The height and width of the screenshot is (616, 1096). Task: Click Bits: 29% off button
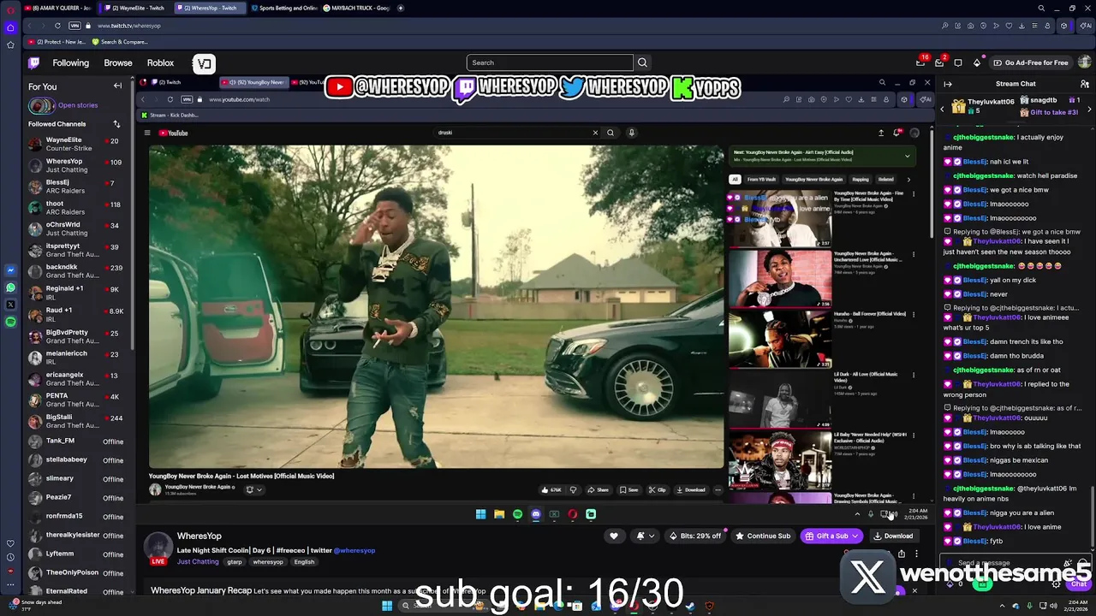coord(695,536)
